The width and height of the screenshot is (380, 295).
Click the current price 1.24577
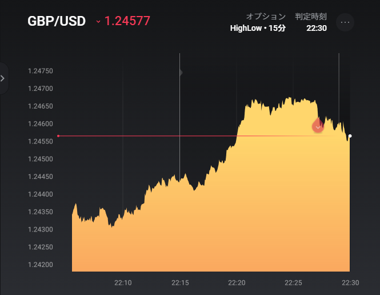(x=127, y=21)
